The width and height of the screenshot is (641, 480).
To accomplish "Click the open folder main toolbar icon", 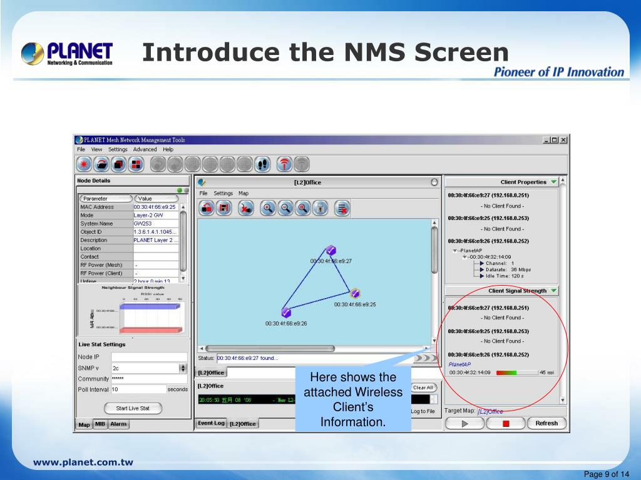I will tap(101, 164).
